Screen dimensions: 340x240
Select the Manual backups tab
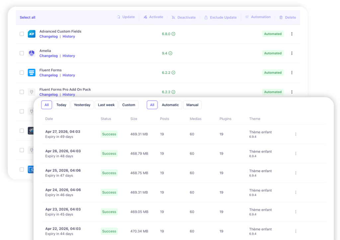pos(192,105)
